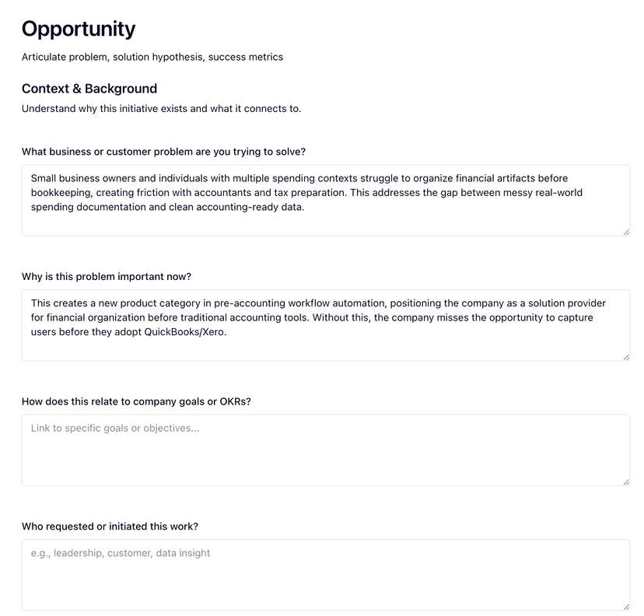Click the resize grip of the business problem textarea
This screenshot has height=616, width=644.
tap(627, 231)
